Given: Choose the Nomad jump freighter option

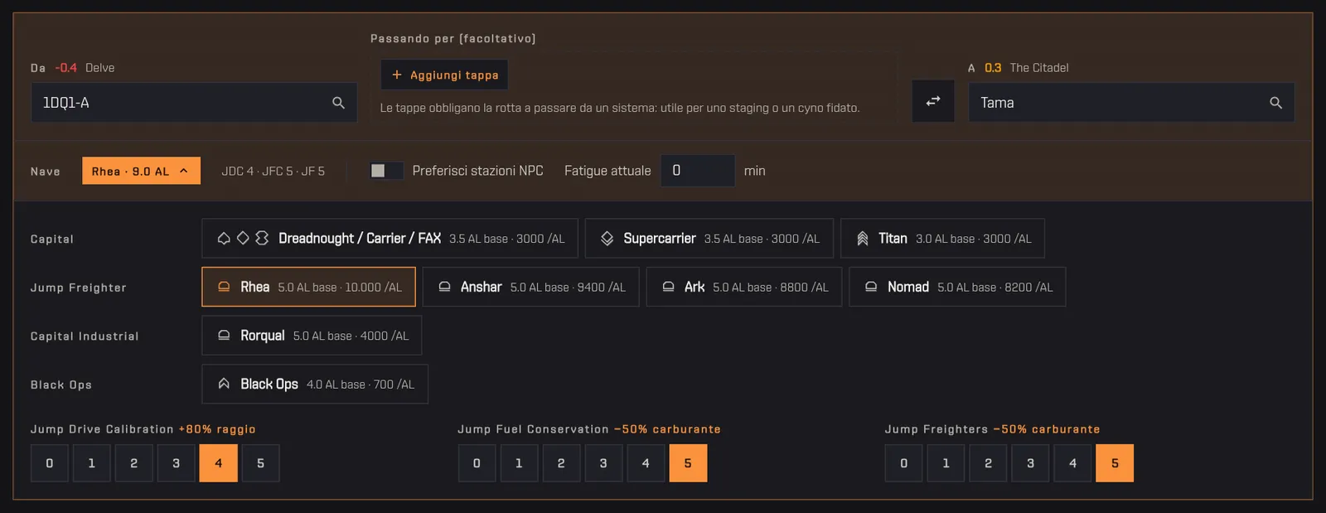Looking at the screenshot, I should [x=957, y=287].
